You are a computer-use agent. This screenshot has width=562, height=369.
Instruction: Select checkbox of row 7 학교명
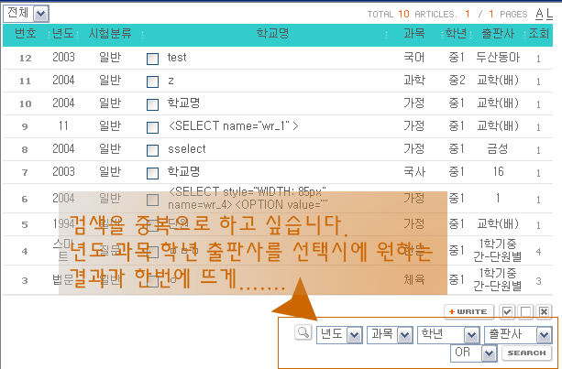(153, 173)
